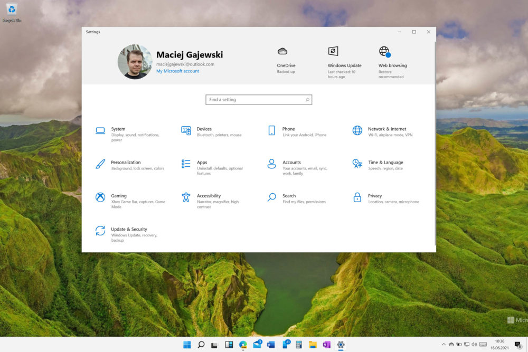Click the System category title
This screenshot has height=352, width=528.
118,129
